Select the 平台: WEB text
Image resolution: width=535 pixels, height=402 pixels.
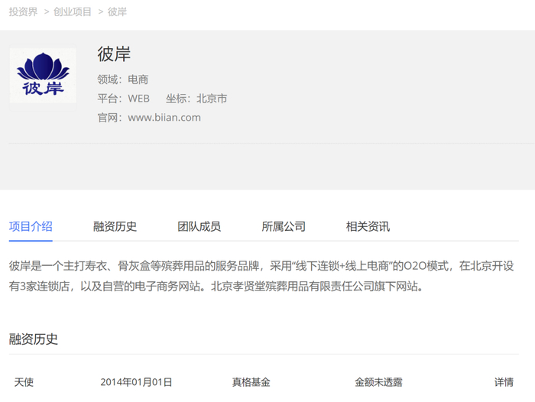[124, 99]
